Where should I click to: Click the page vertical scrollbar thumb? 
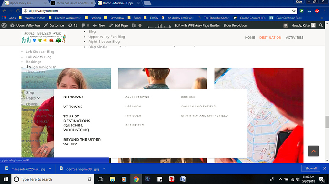[327, 121]
